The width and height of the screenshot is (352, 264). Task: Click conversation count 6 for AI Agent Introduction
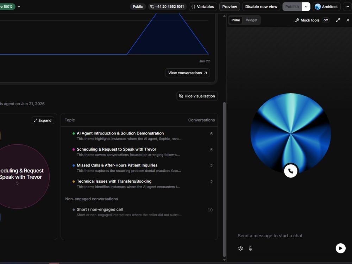(x=211, y=134)
